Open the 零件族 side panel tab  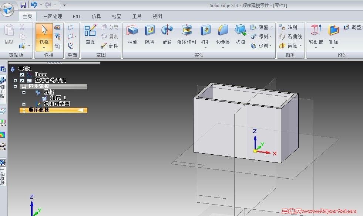[3, 89]
